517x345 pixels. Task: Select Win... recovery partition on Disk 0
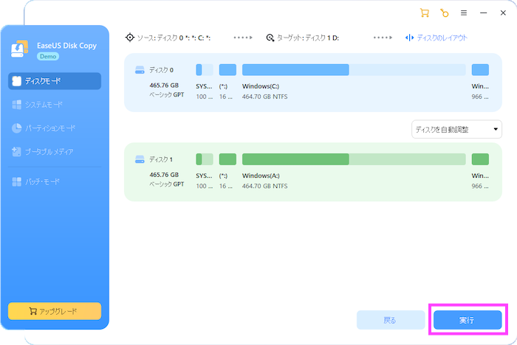click(x=480, y=70)
